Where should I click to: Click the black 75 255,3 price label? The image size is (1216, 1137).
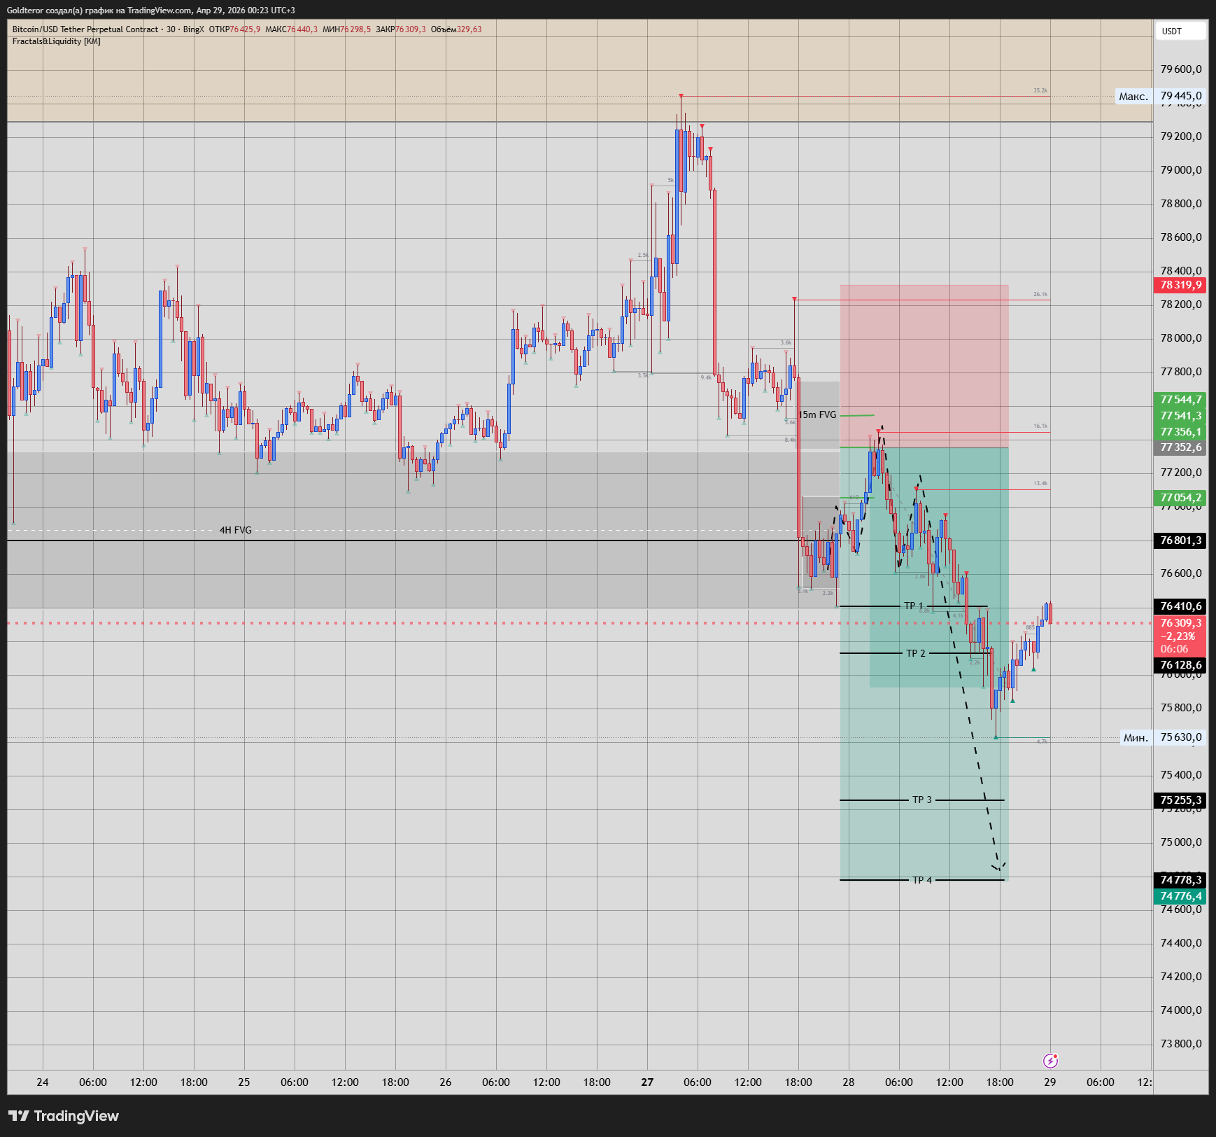[x=1180, y=800]
